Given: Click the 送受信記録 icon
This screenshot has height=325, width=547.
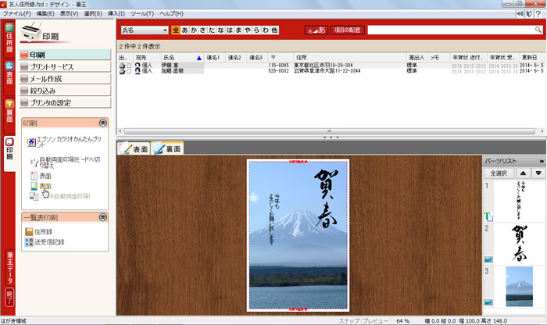Looking at the screenshot, I should click(x=30, y=242).
